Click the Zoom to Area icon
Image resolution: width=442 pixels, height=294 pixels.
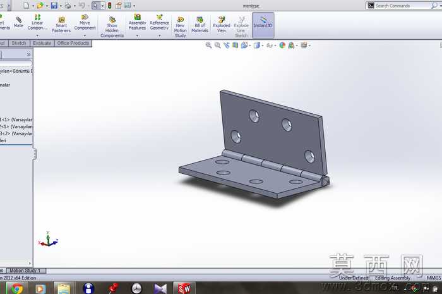tap(217, 45)
